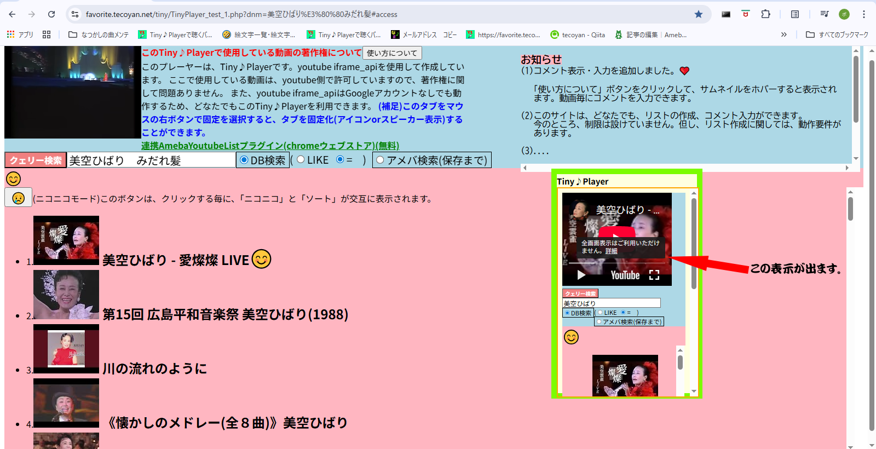Open the black terminal-style extension icon
The image size is (876, 449).
726,14
